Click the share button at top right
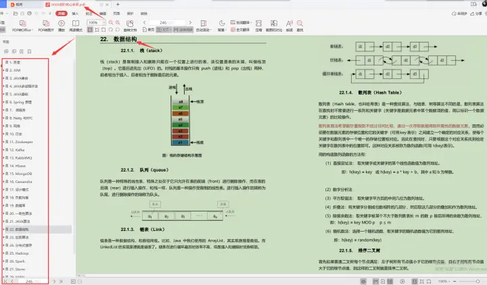The height and width of the screenshot is (285, 487). click(x=476, y=14)
